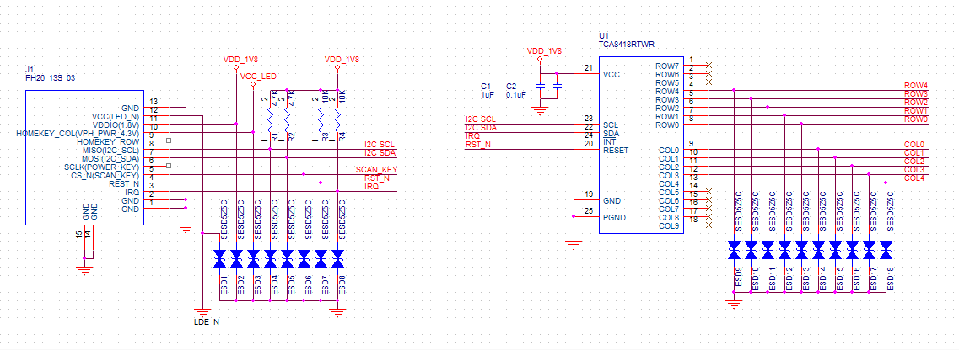
Task: Click the no-connect X on ROW7 pin 1
Action: pyautogui.click(x=708, y=65)
